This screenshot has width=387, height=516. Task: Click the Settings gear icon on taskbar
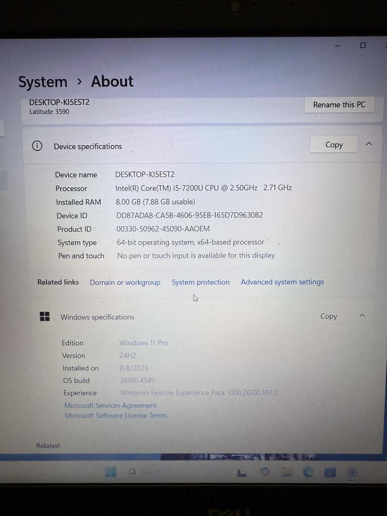tap(352, 473)
